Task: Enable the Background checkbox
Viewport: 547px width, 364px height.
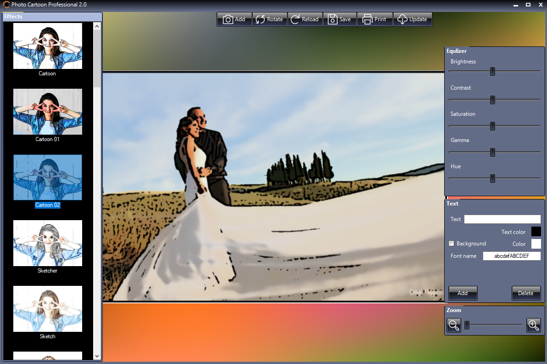Action: (452, 244)
